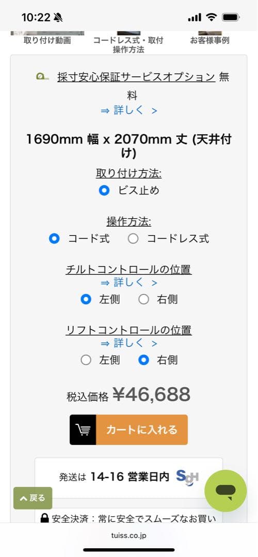Choose コードレス式 operation method

tap(133, 239)
